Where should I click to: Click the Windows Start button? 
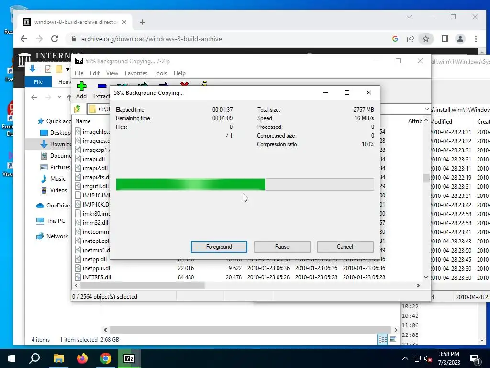11,358
